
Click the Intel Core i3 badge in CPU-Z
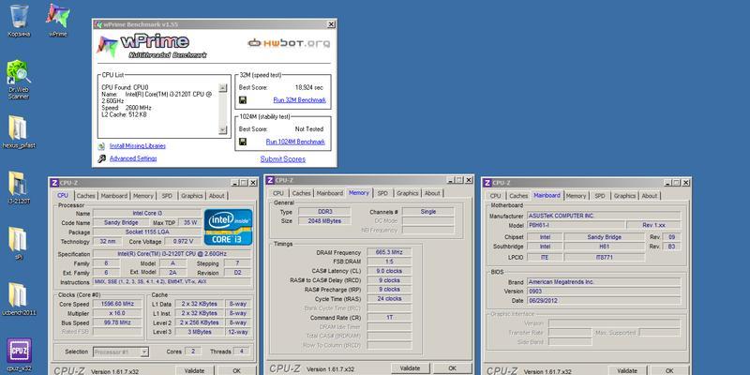pyautogui.click(x=228, y=227)
